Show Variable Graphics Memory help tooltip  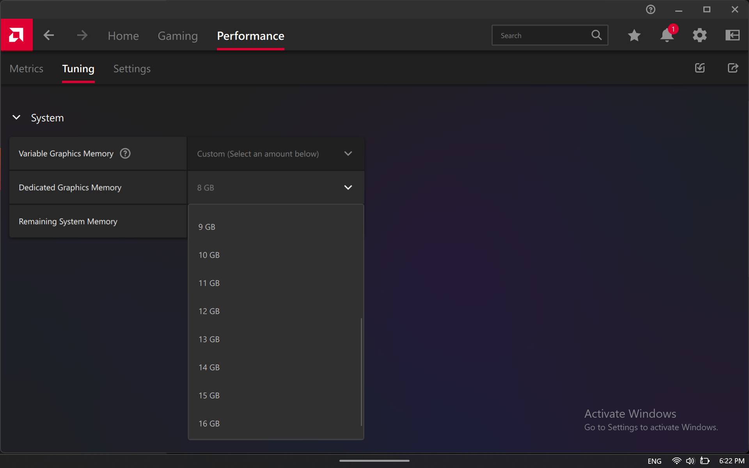(125, 154)
